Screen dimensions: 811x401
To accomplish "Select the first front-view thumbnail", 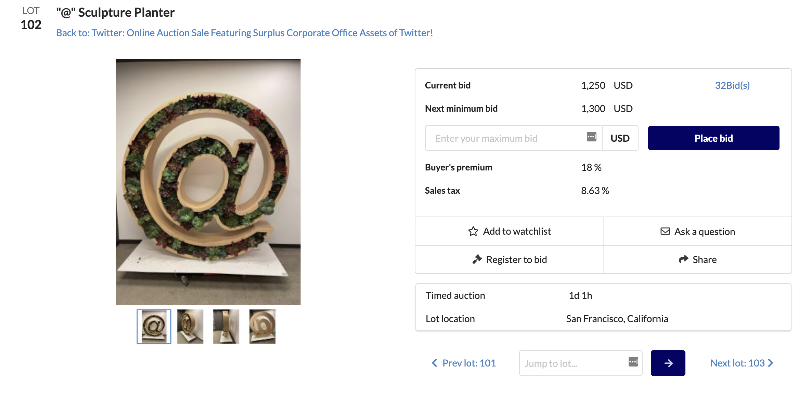I will pyautogui.click(x=154, y=327).
